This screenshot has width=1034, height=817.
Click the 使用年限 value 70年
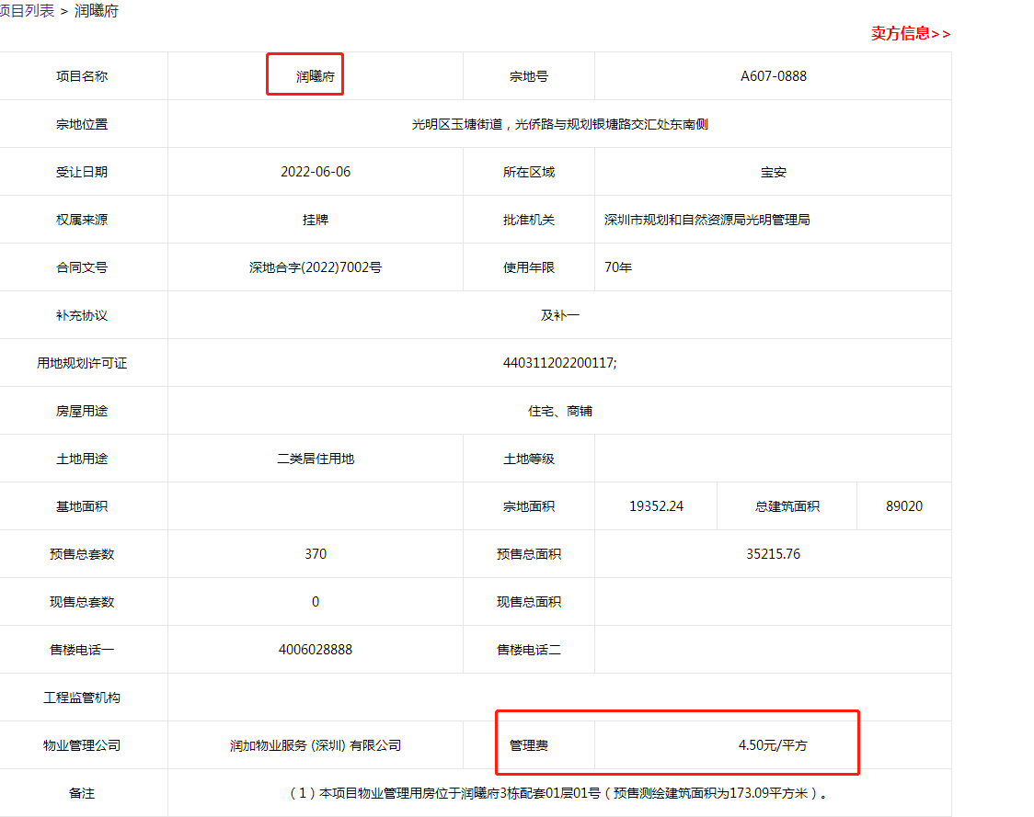618,267
